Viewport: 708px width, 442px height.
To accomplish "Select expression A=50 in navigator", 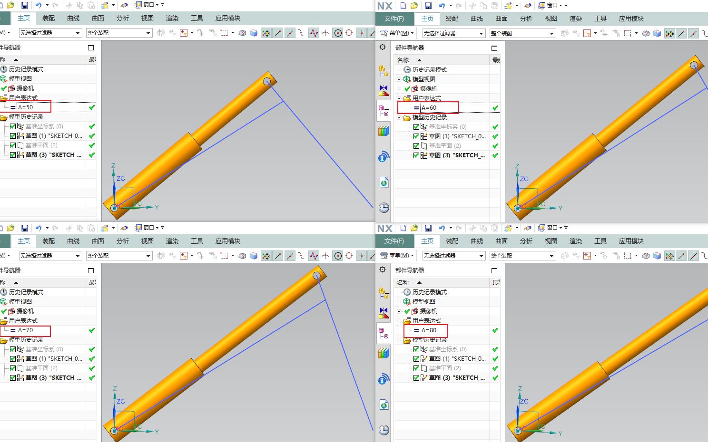I will pyautogui.click(x=26, y=107).
